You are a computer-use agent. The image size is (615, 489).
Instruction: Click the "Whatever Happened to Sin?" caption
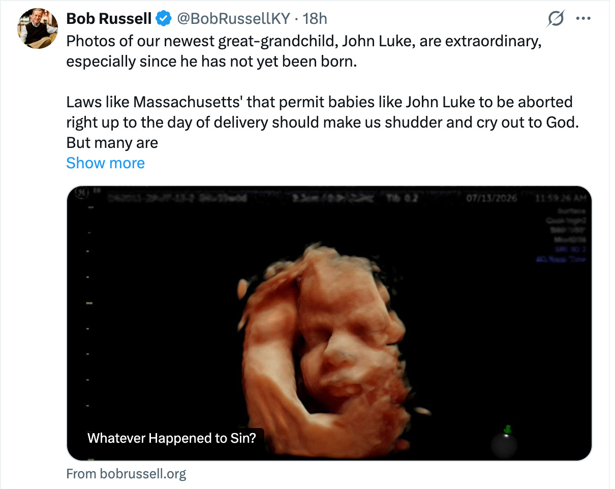click(172, 438)
